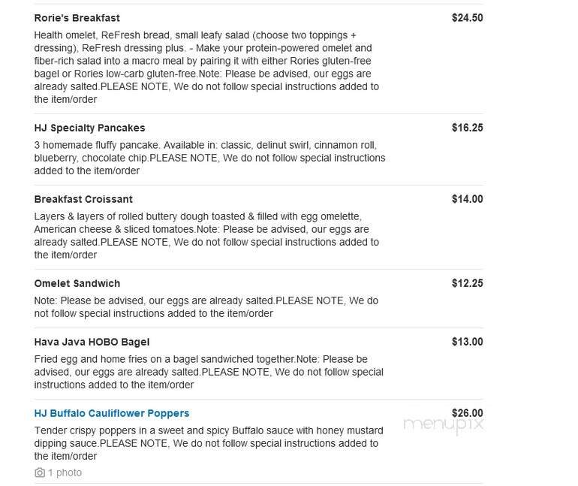The width and height of the screenshot is (578, 486).
Task: Click the $16.25 pancakes price
Action: [467, 128]
